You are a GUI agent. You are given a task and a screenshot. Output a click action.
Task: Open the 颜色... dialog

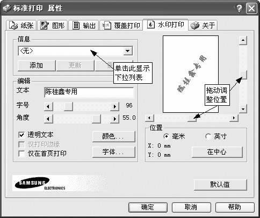tap(113, 136)
